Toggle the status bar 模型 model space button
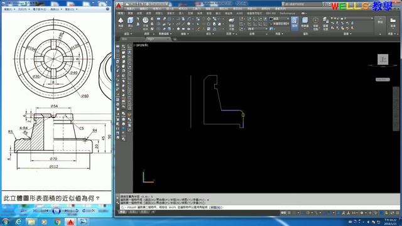 [x=283, y=213]
